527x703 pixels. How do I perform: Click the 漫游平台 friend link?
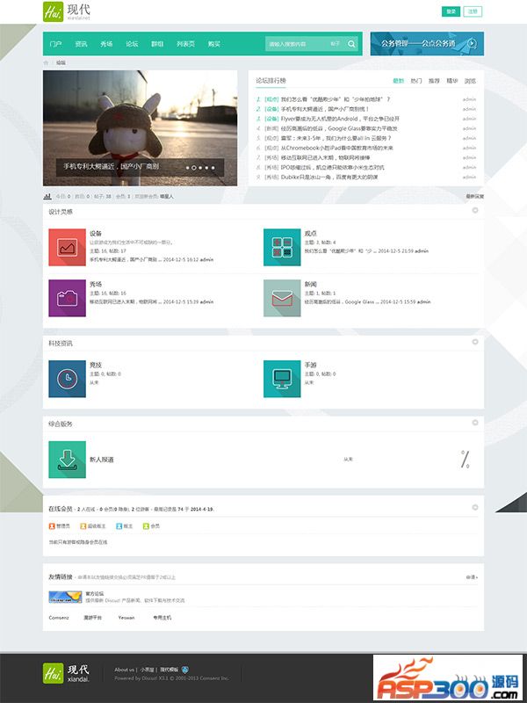tap(93, 618)
